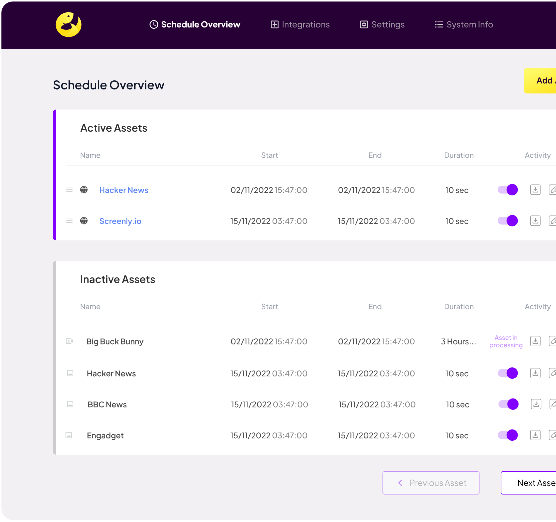
Task: Click the yellow Anthias logo
Action: [69, 25]
